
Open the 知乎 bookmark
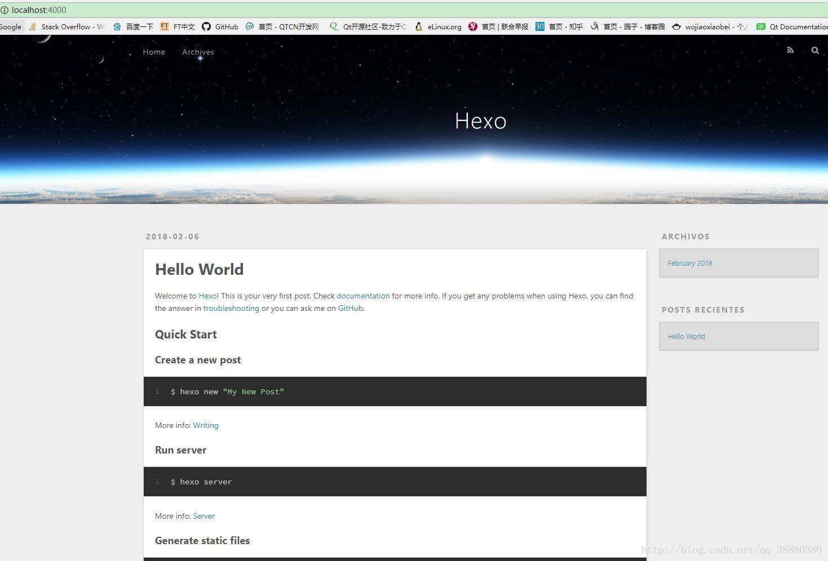click(x=559, y=26)
